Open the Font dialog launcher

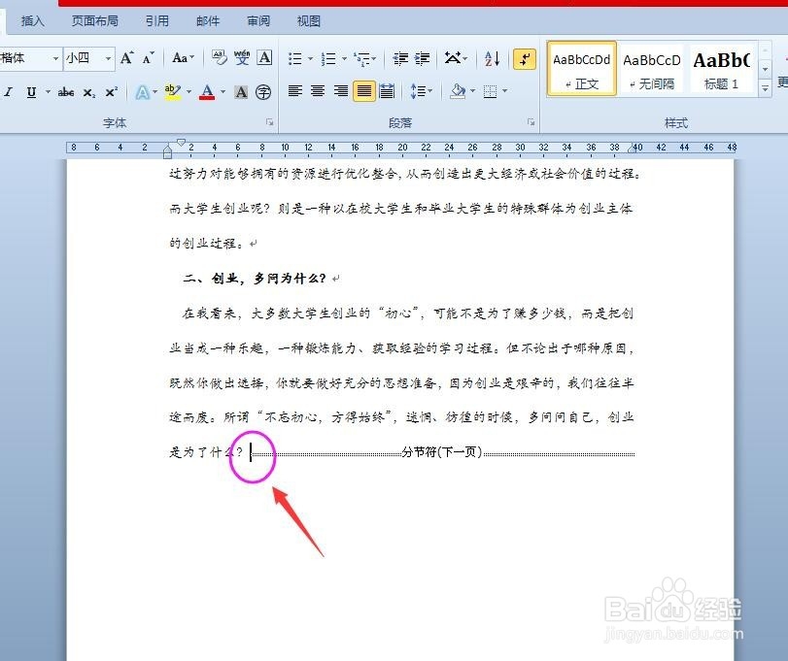click(270, 122)
